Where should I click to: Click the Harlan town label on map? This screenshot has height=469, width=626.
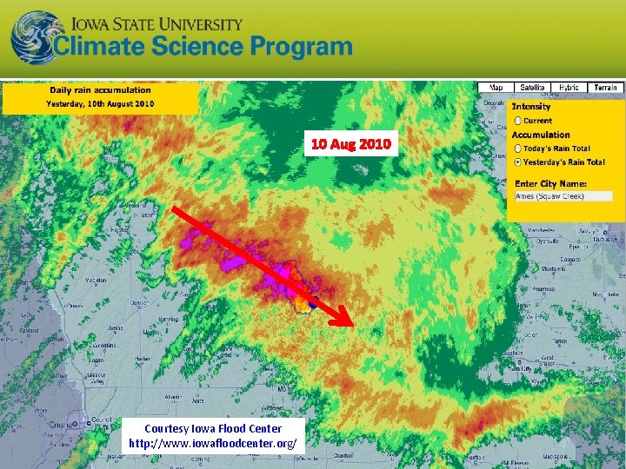(142, 359)
